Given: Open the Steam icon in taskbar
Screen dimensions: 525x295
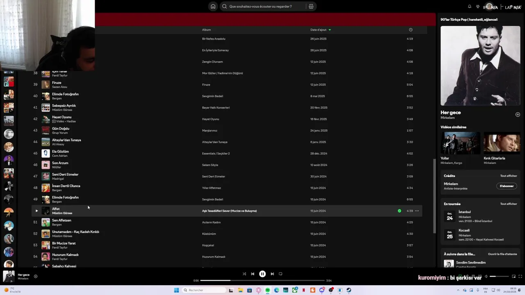Looking at the screenshot, I should (x=349, y=290).
